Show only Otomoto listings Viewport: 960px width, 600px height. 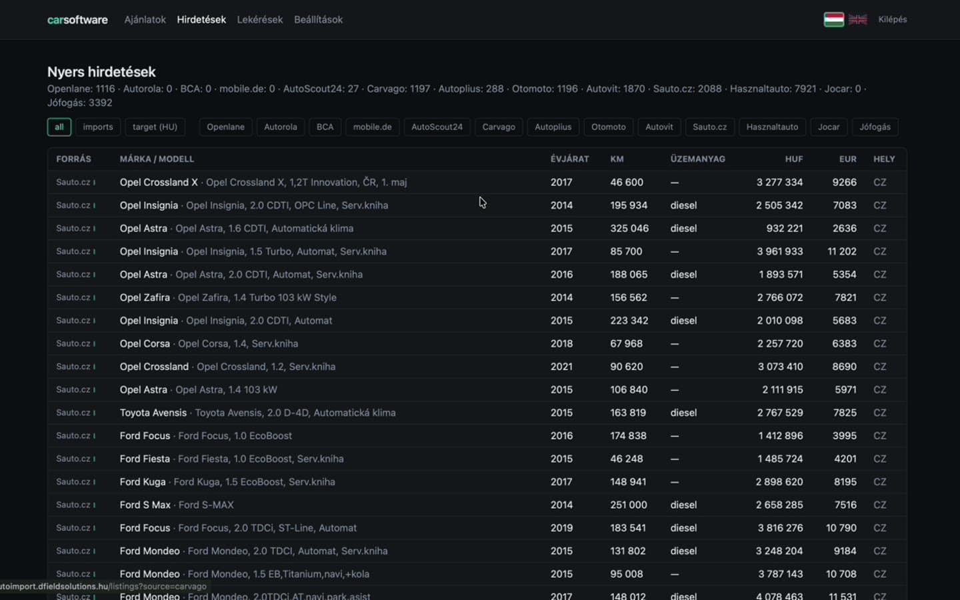609,127
